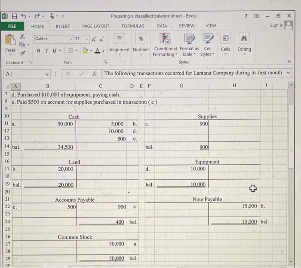
Task: Switch to the HOME tab
Action: tap(38, 26)
